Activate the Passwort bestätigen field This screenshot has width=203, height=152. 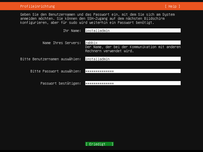pos(133,83)
